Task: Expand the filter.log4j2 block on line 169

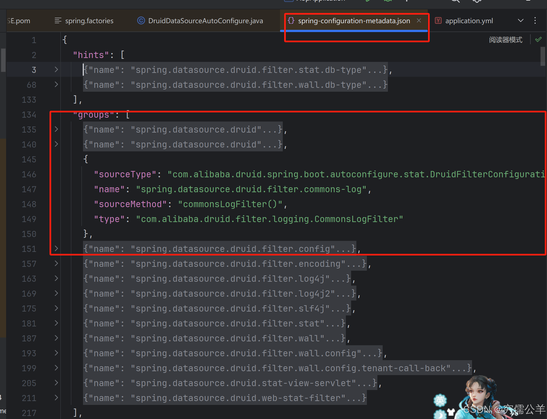Action: click(56, 293)
